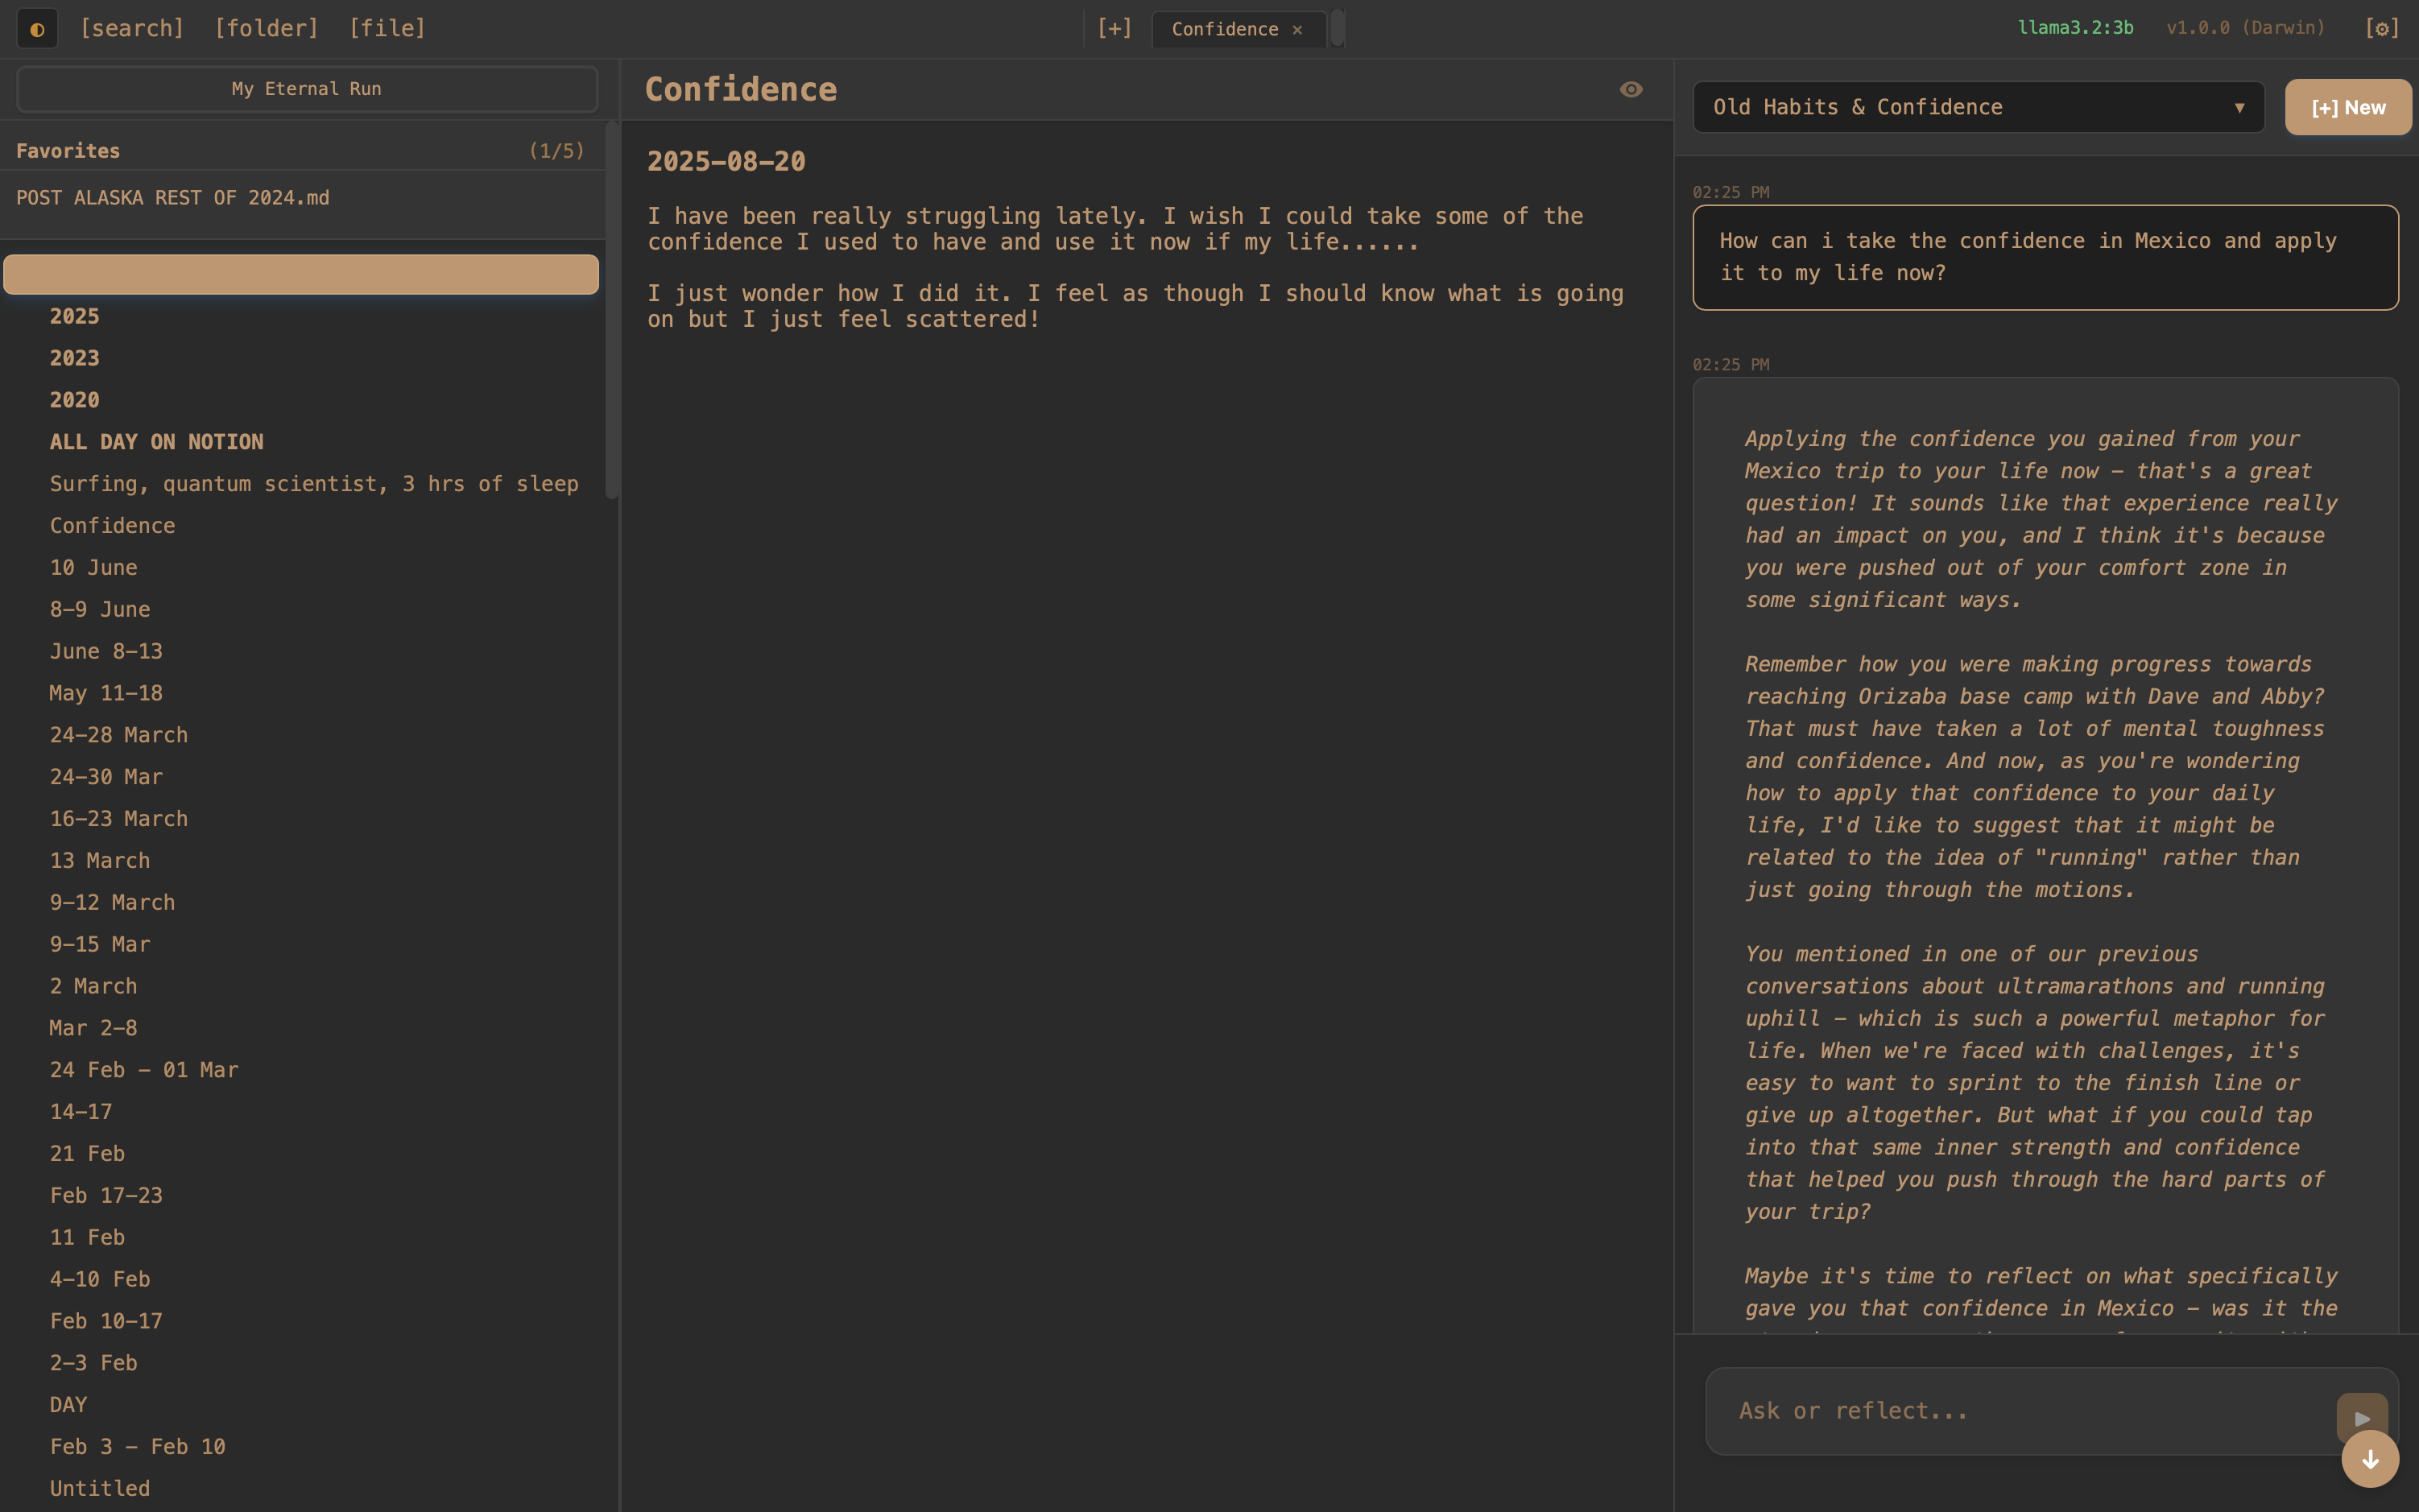Expand the 2023 folder
The image size is (2419, 1512).
(75, 358)
